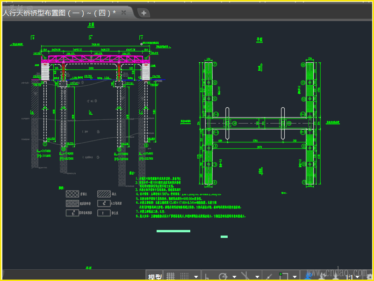Image resolution: width=374 pixels, height=281 pixels.
Task: Toggle ortho mode icon in status bar
Action: pyautogui.click(x=207, y=276)
